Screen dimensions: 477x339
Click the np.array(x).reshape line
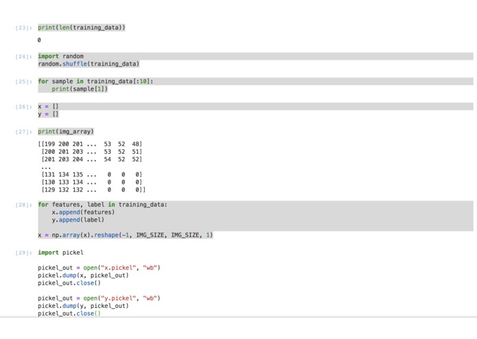[x=126, y=235]
